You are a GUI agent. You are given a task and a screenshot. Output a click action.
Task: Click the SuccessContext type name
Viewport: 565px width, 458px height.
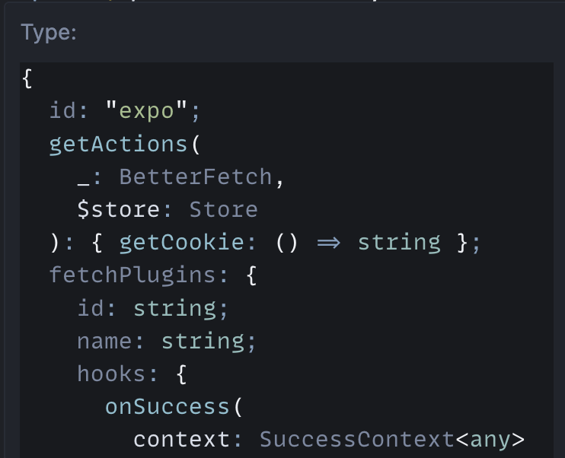coord(356,439)
